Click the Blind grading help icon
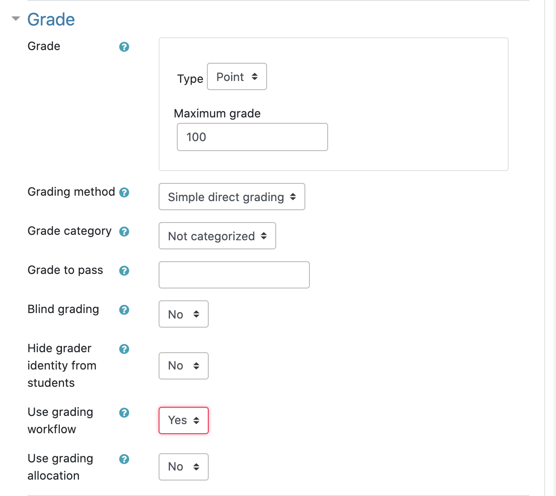Image resolution: width=556 pixels, height=496 pixels. pyautogui.click(x=124, y=310)
